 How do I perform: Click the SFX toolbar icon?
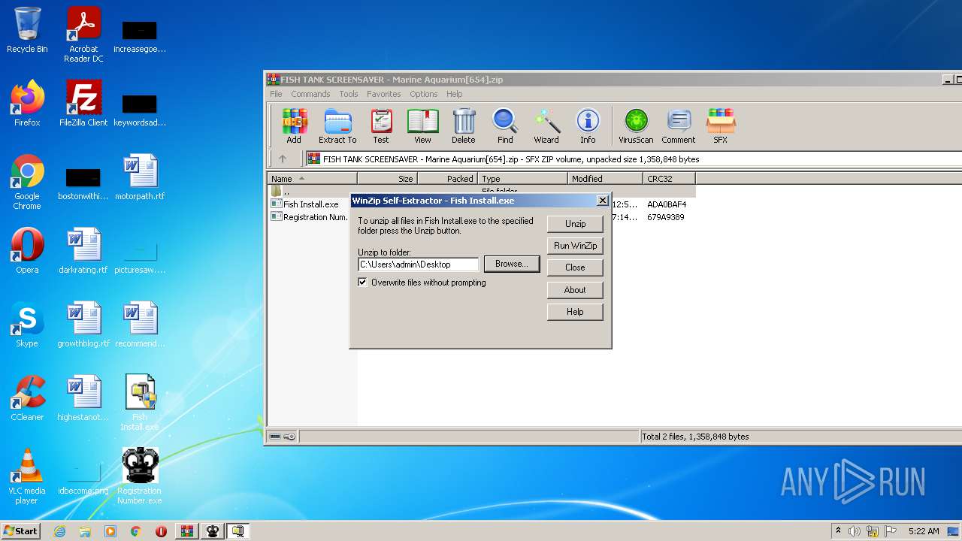(720, 125)
